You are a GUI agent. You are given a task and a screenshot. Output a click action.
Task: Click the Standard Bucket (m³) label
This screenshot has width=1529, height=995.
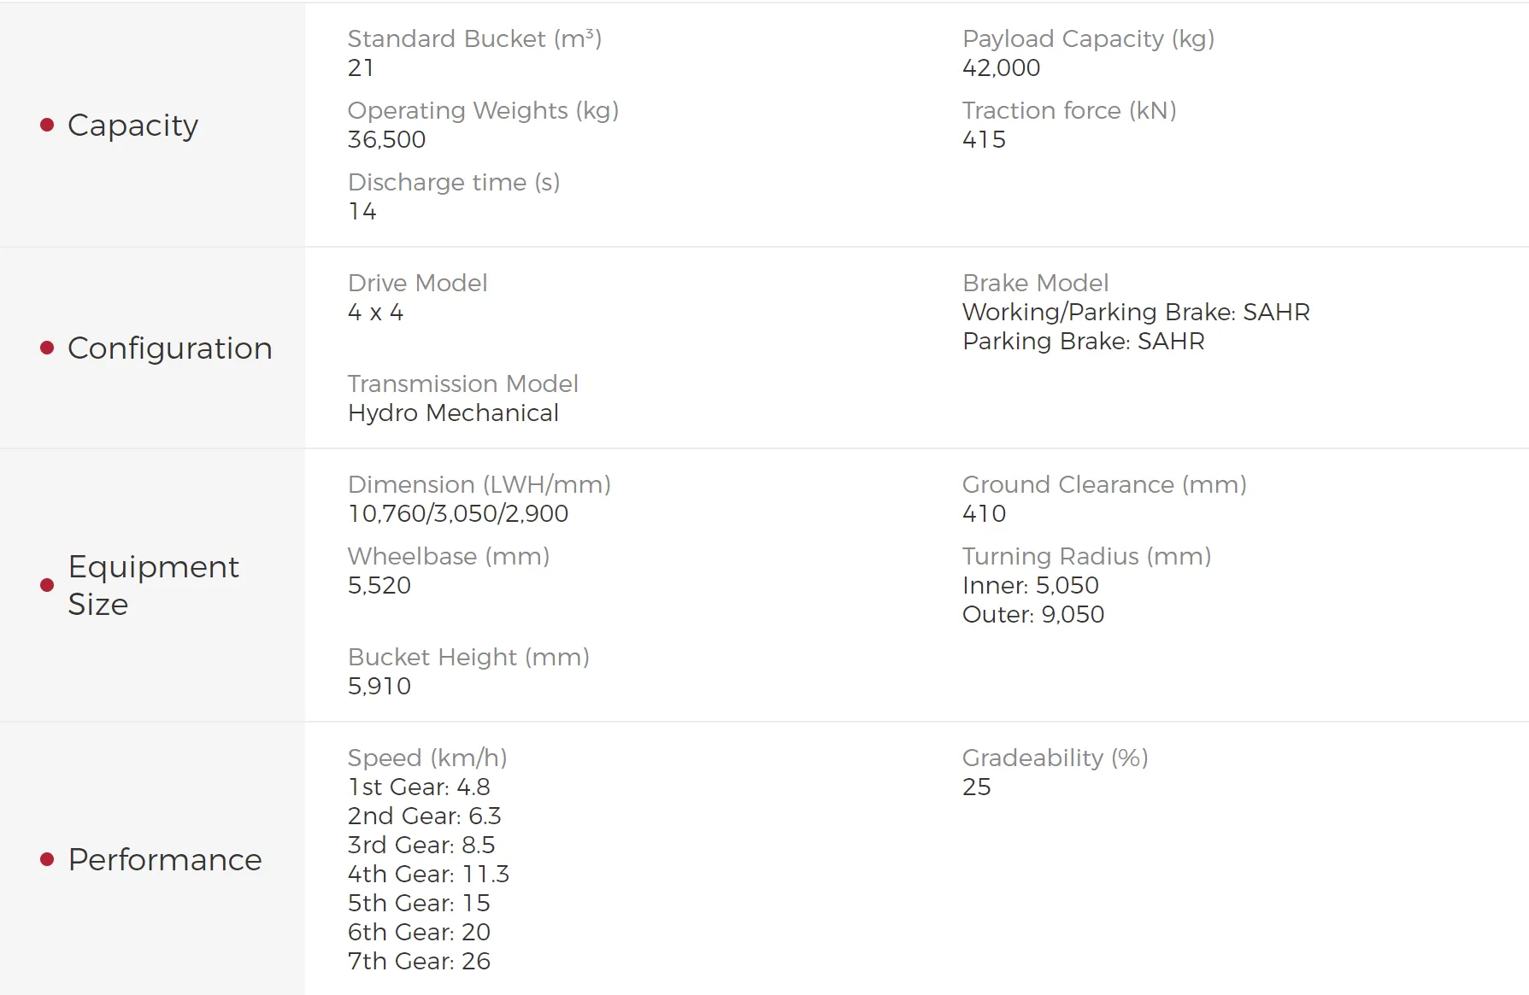[474, 39]
